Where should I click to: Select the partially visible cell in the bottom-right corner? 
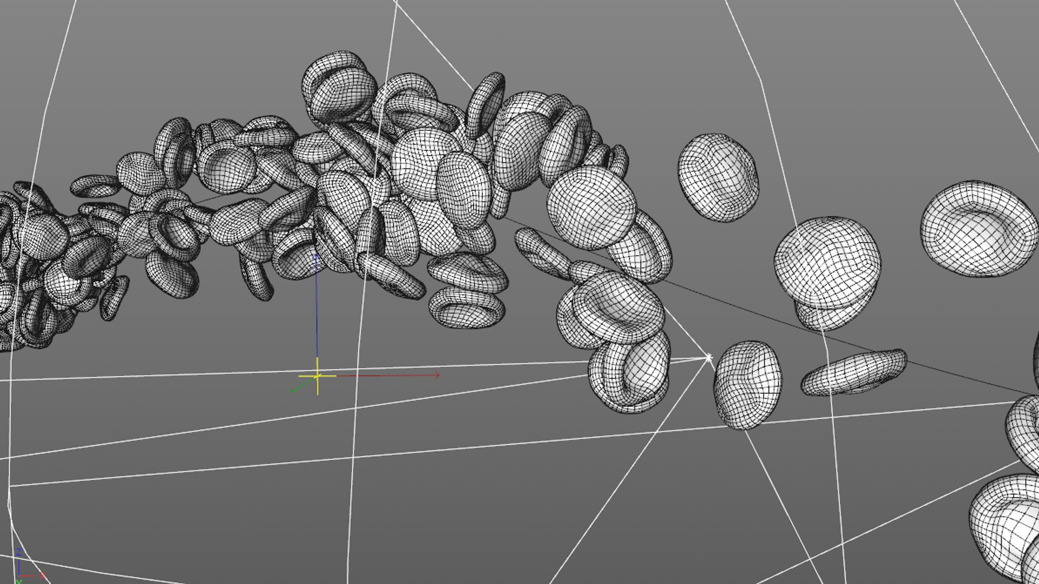tap(1008, 525)
